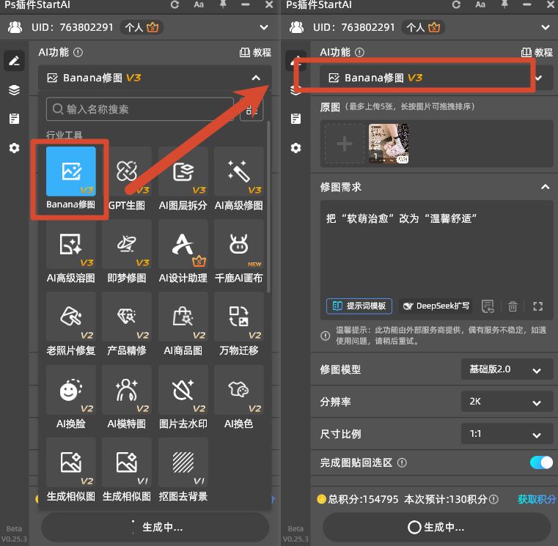558x546 pixels.
Task: Open the 提示词模板 button
Action: (x=359, y=306)
